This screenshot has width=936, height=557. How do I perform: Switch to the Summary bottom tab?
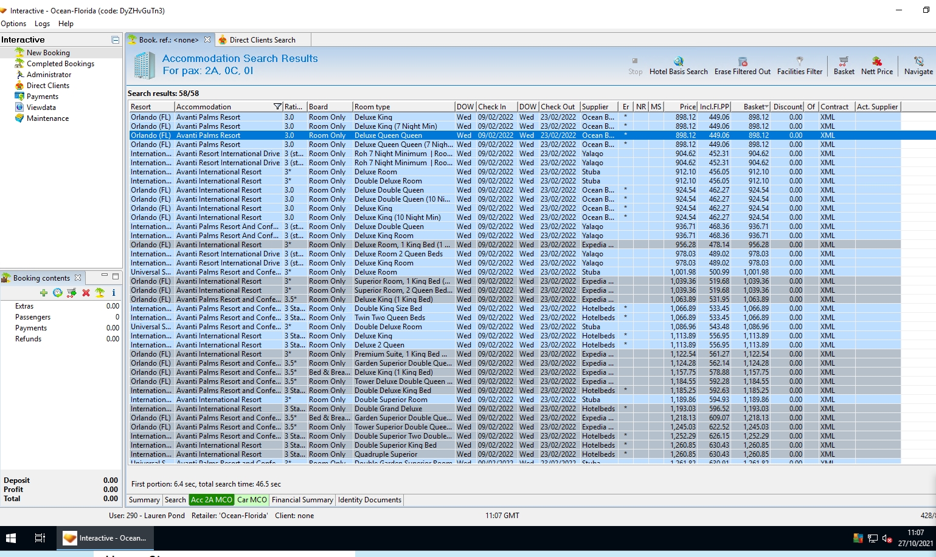[x=144, y=500]
